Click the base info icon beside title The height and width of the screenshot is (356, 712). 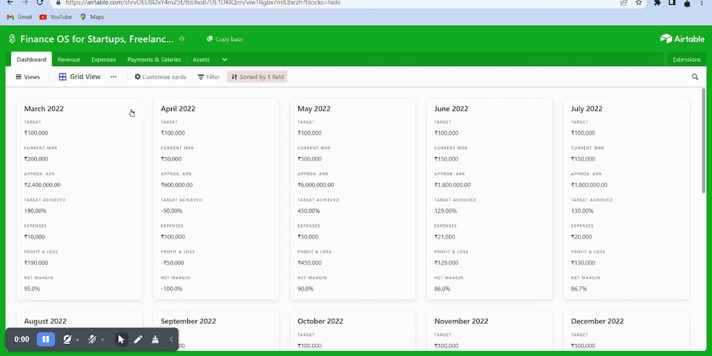182,39
